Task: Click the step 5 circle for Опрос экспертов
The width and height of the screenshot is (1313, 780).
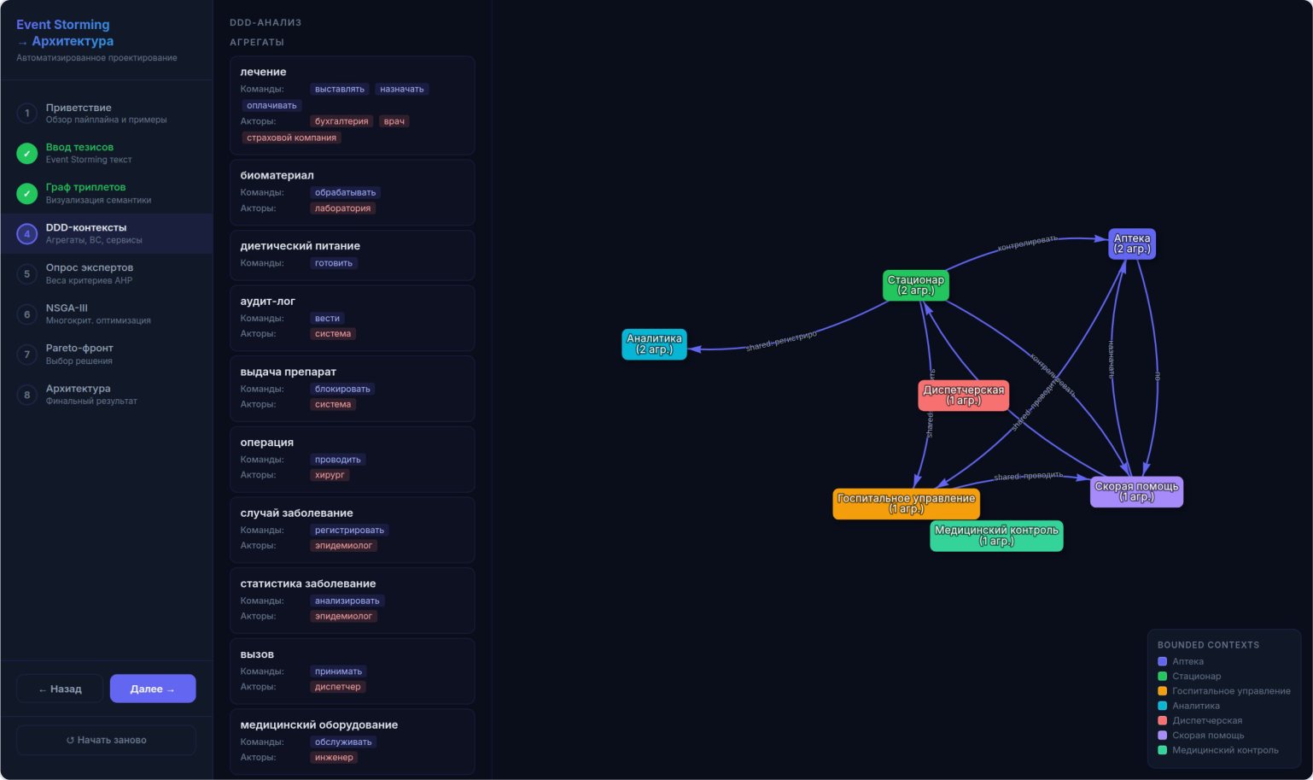Action: coord(26,273)
